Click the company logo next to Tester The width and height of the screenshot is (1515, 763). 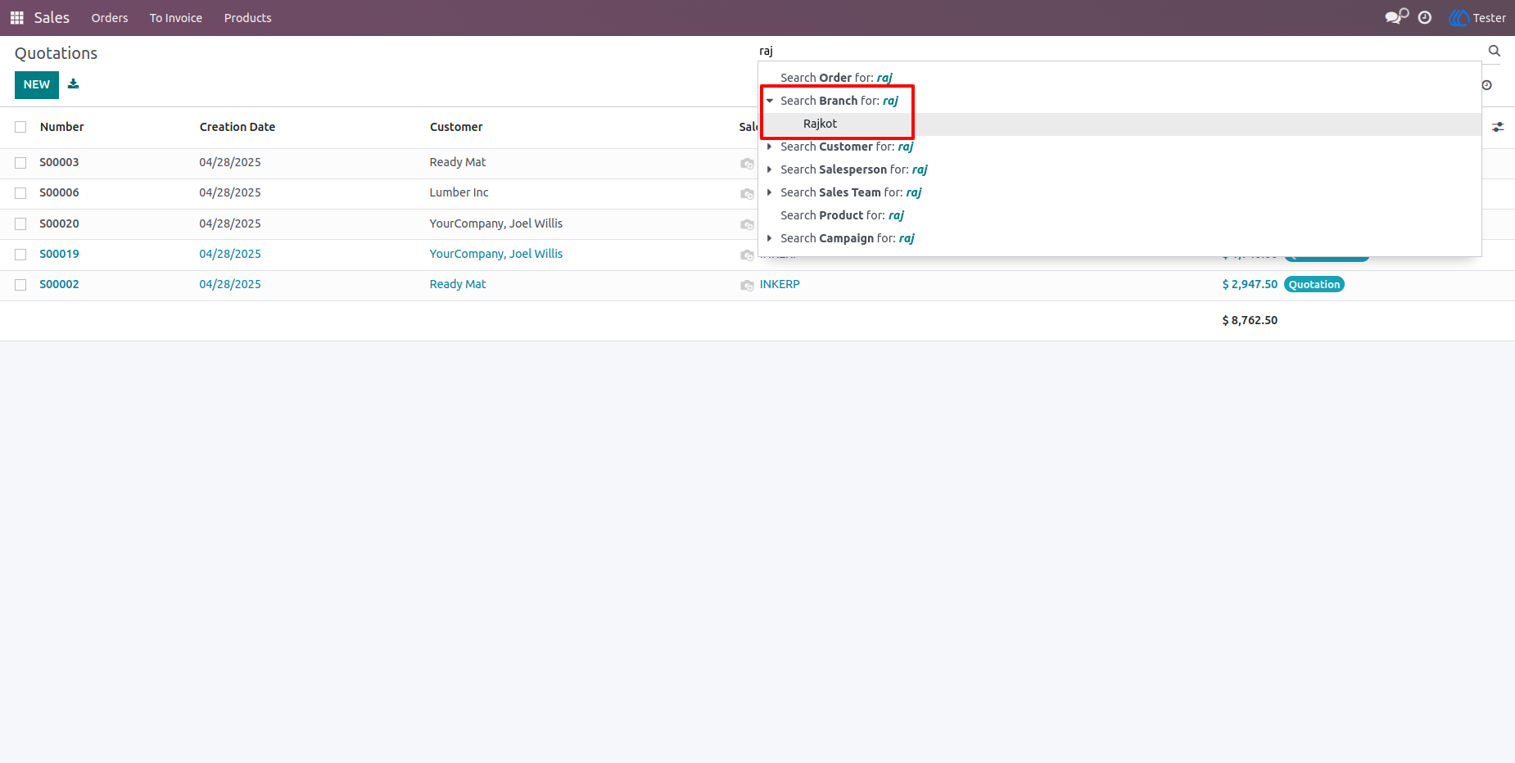click(x=1458, y=18)
